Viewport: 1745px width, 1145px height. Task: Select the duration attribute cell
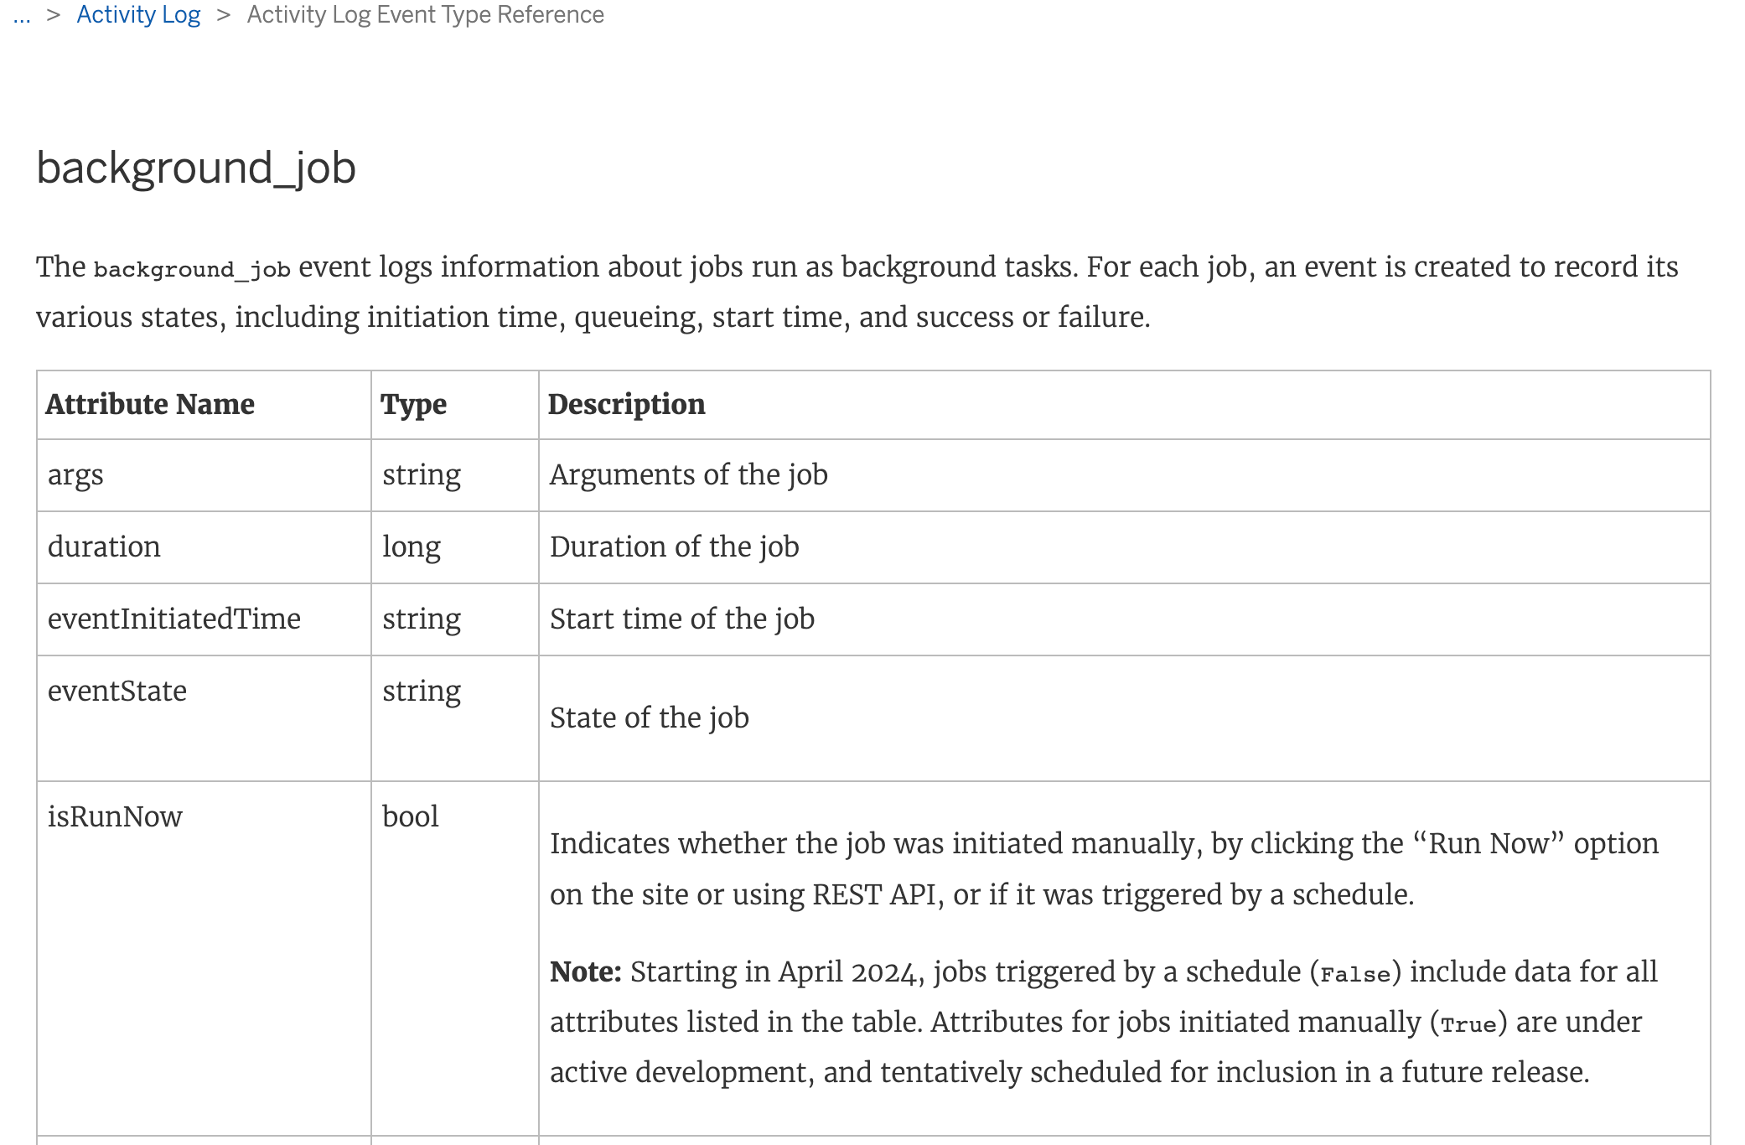pos(104,547)
